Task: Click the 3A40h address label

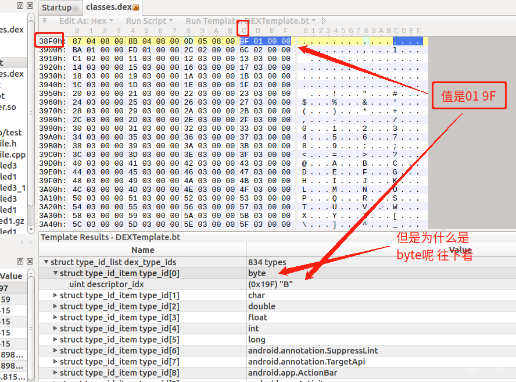Action: (x=52, y=224)
